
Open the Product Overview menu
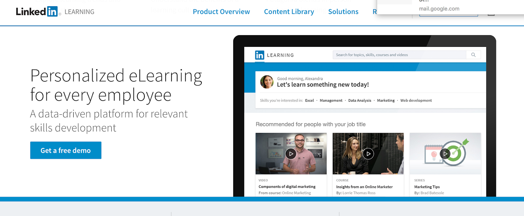[221, 12]
